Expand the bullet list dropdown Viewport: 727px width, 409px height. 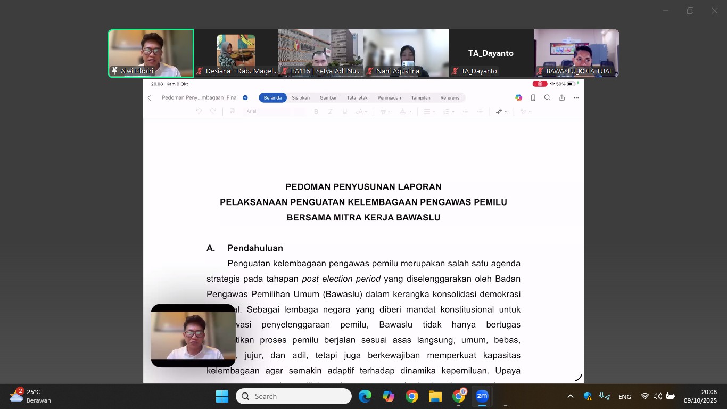(429, 111)
